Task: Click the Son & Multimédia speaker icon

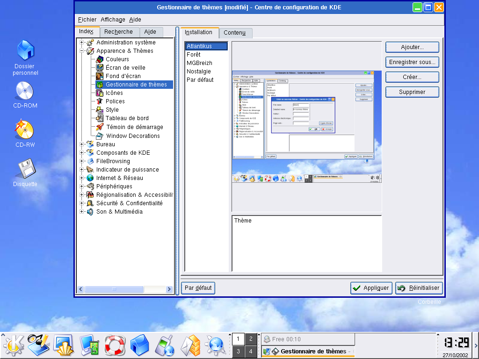Action: tap(90, 212)
